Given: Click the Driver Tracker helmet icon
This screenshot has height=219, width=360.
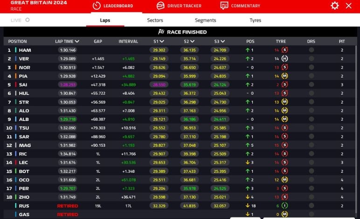Looking at the screenshot, I should click(x=160, y=6).
